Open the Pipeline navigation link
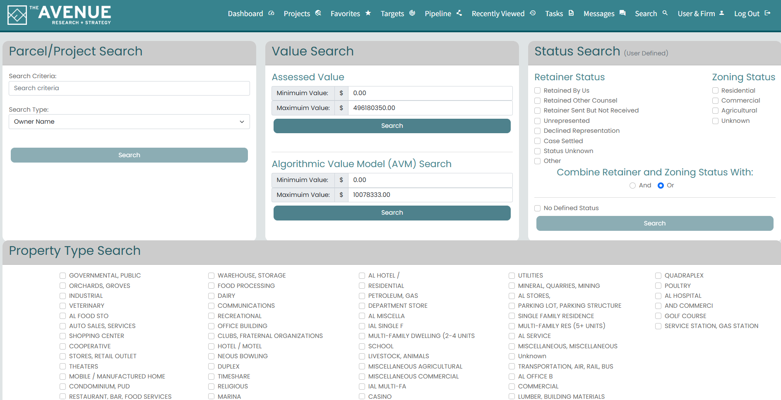The height and width of the screenshot is (400, 781). click(438, 14)
